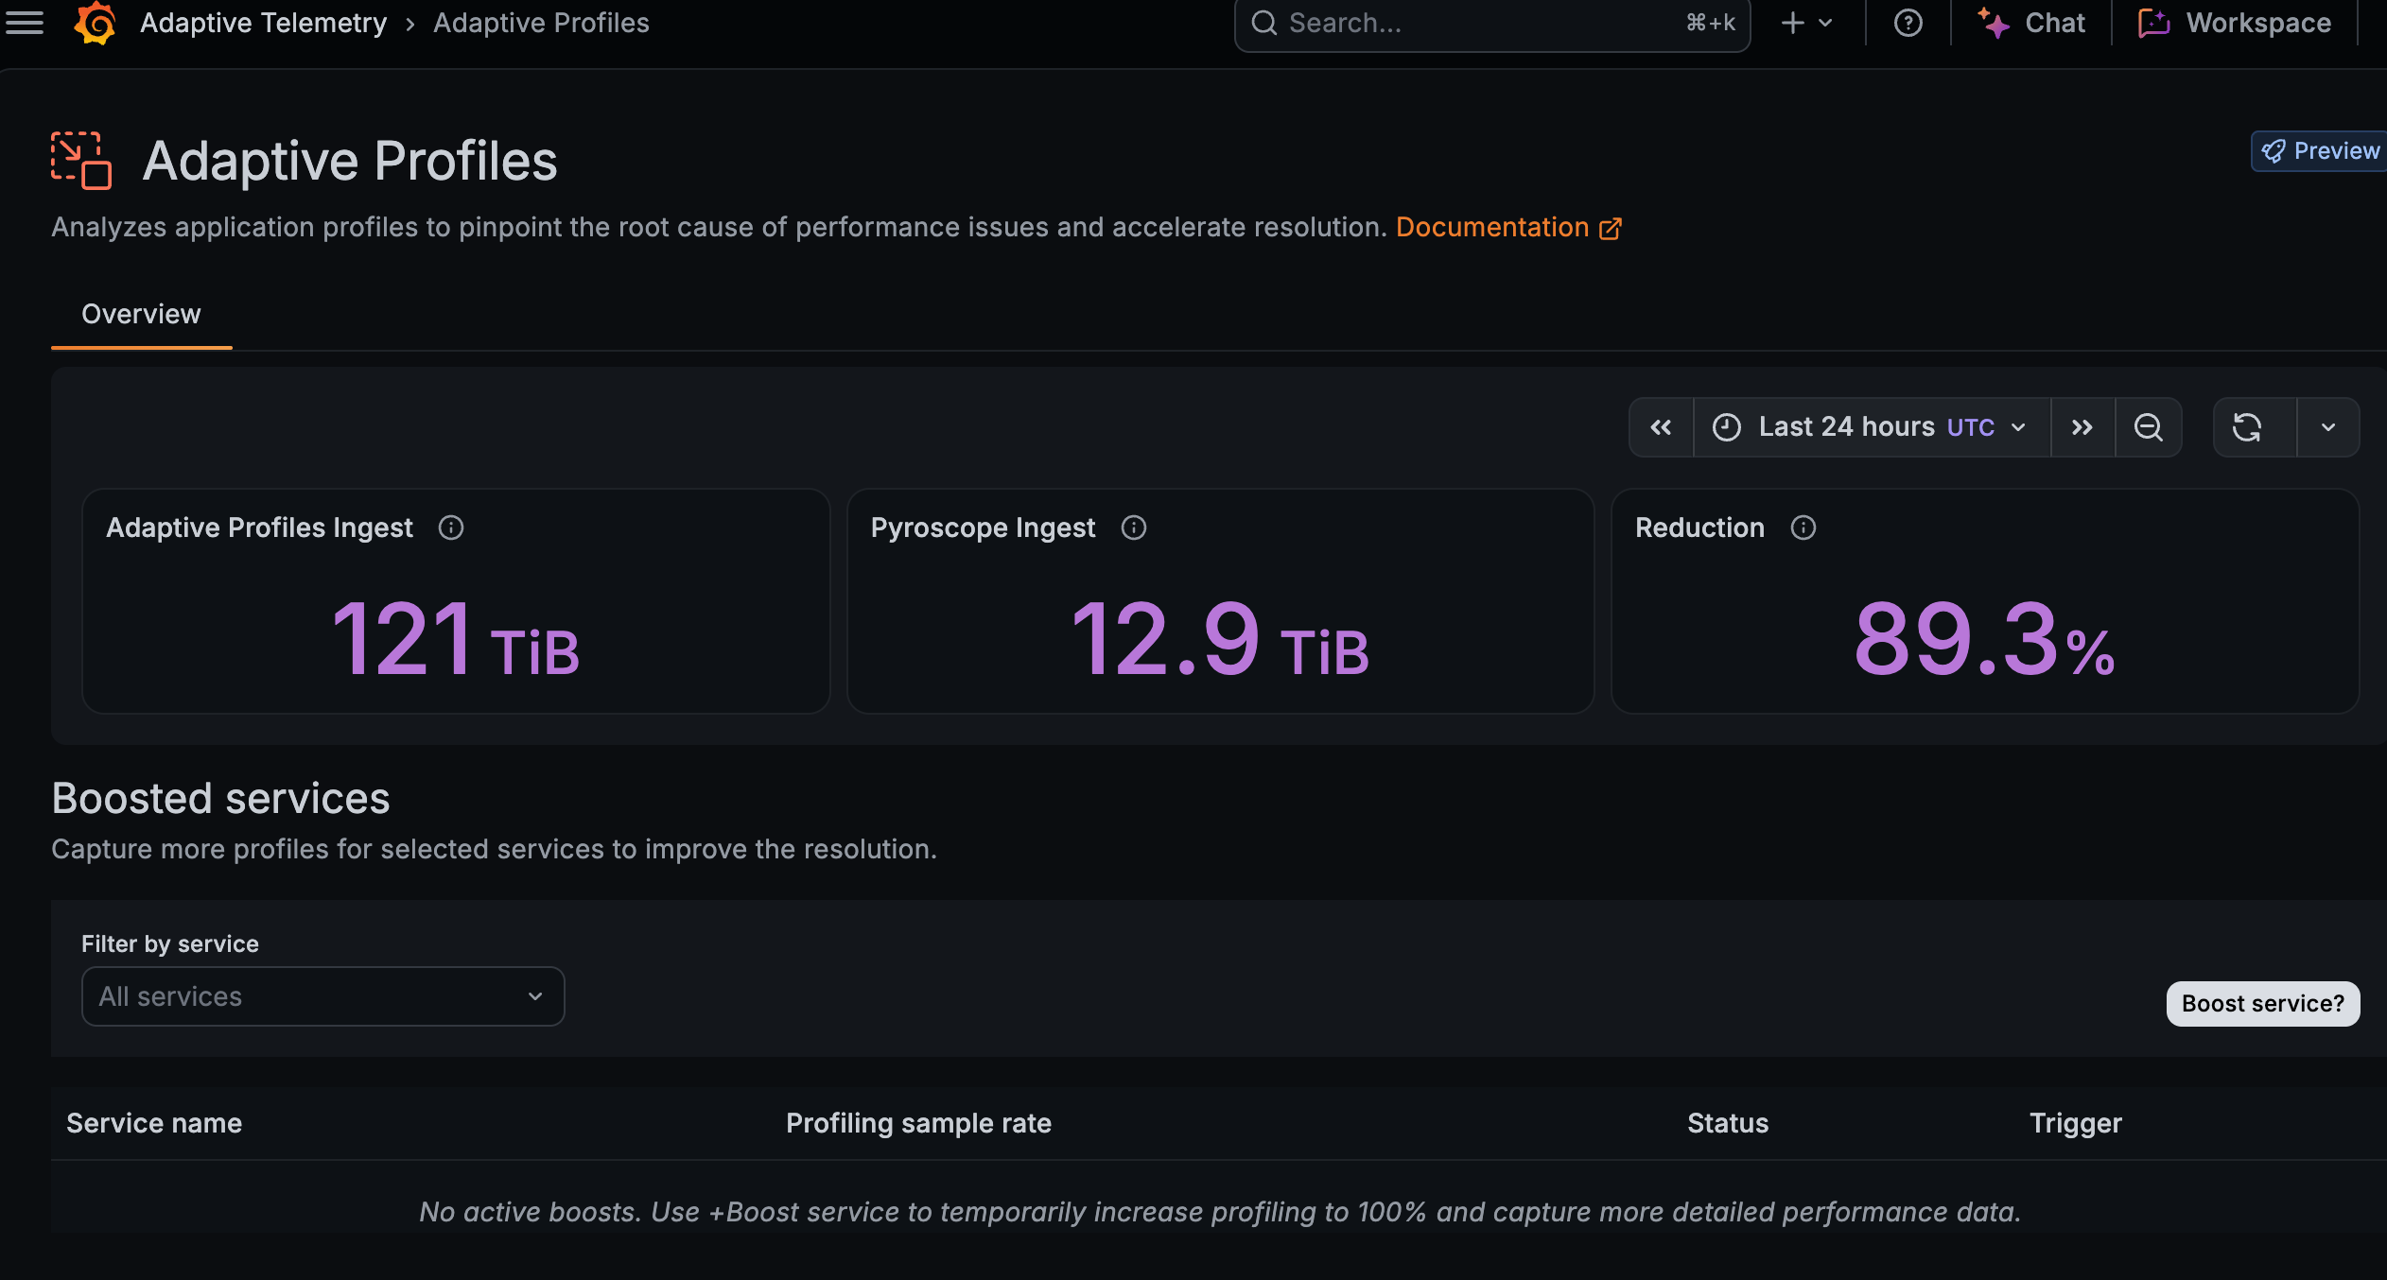2387x1280 pixels.
Task: Click the Status column header
Action: (x=1728, y=1123)
